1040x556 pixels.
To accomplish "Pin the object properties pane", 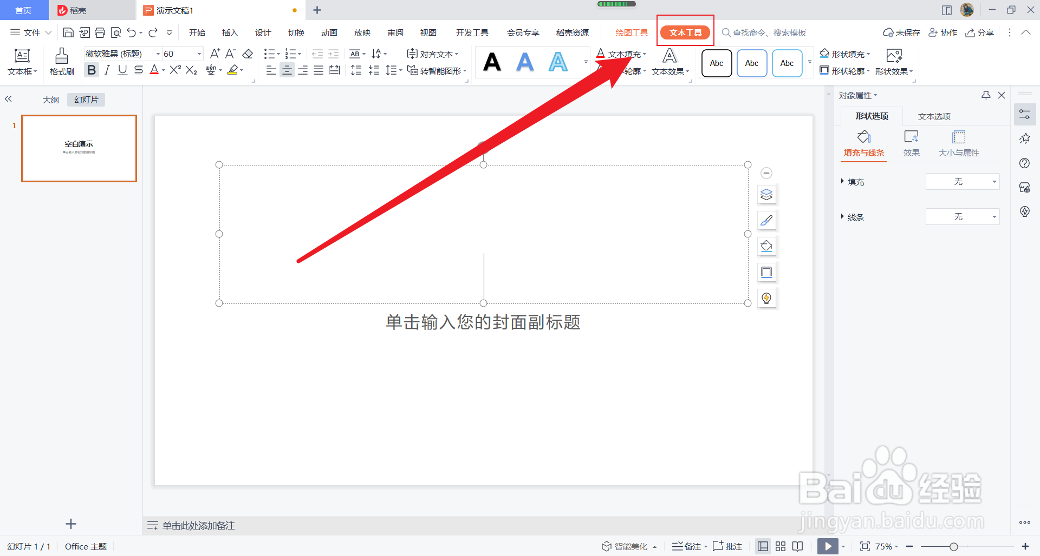I will pos(986,95).
